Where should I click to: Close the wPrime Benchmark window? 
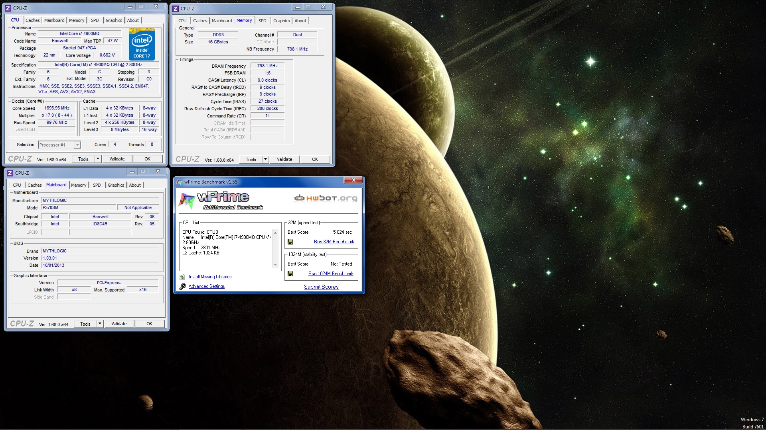[x=353, y=180]
